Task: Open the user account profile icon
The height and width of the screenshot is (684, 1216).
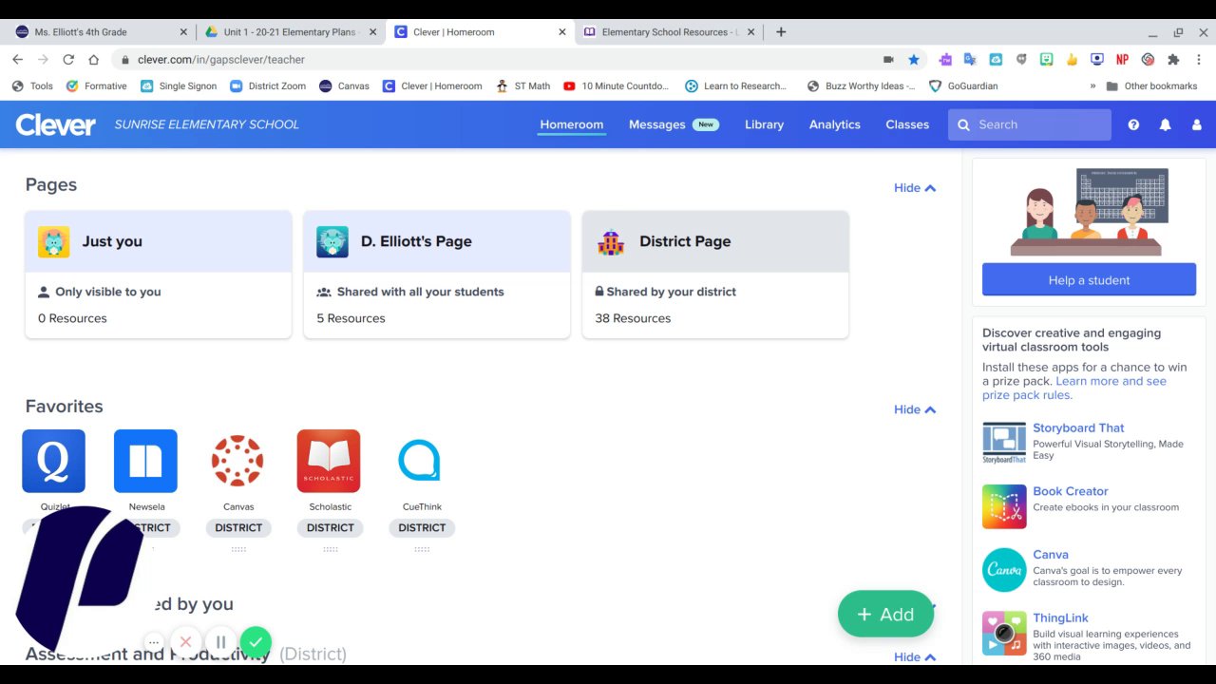Action: coord(1197,124)
